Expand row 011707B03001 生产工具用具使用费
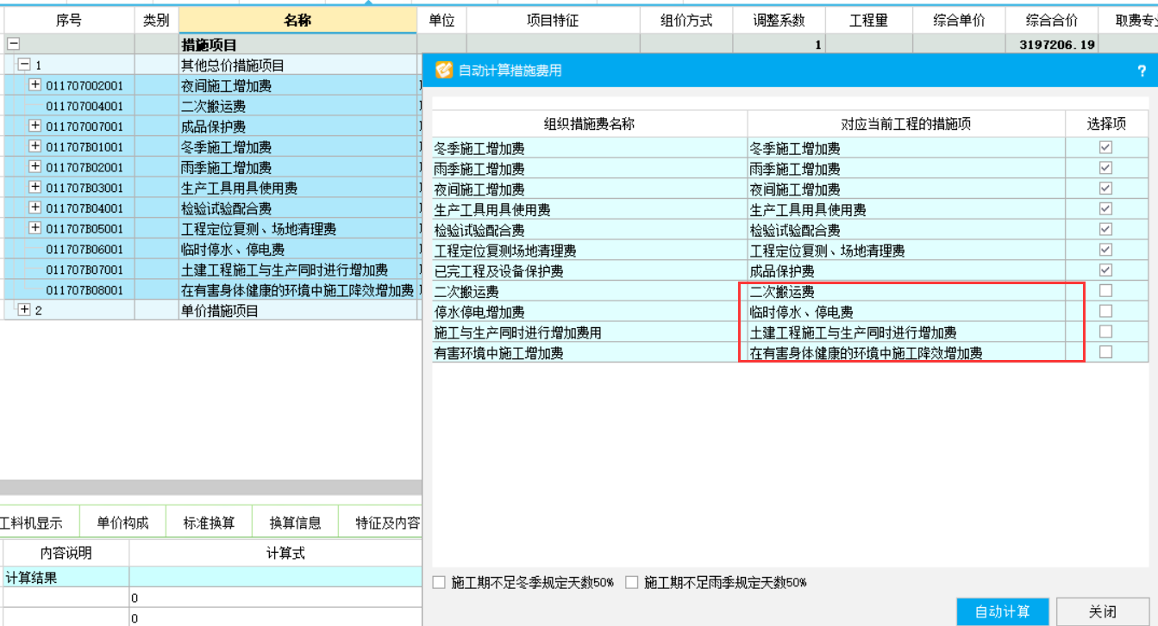Screen dimensions: 1158x626 tap(35, 187)
